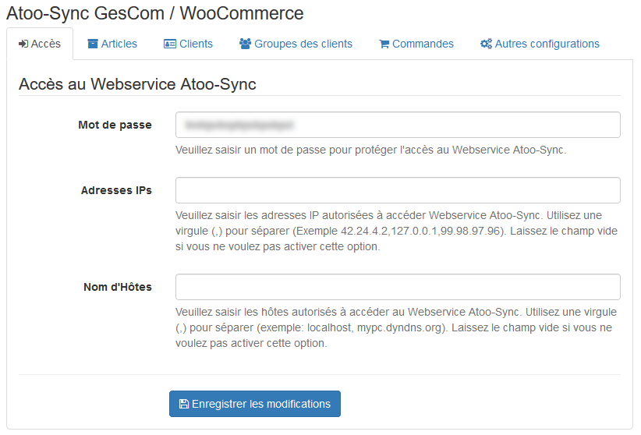Focus the Adresses IPs input field

pos(398,190)
